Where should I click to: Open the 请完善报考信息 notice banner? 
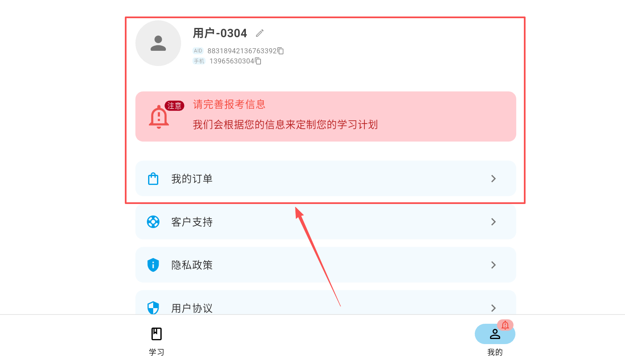[x=326, y=116]
